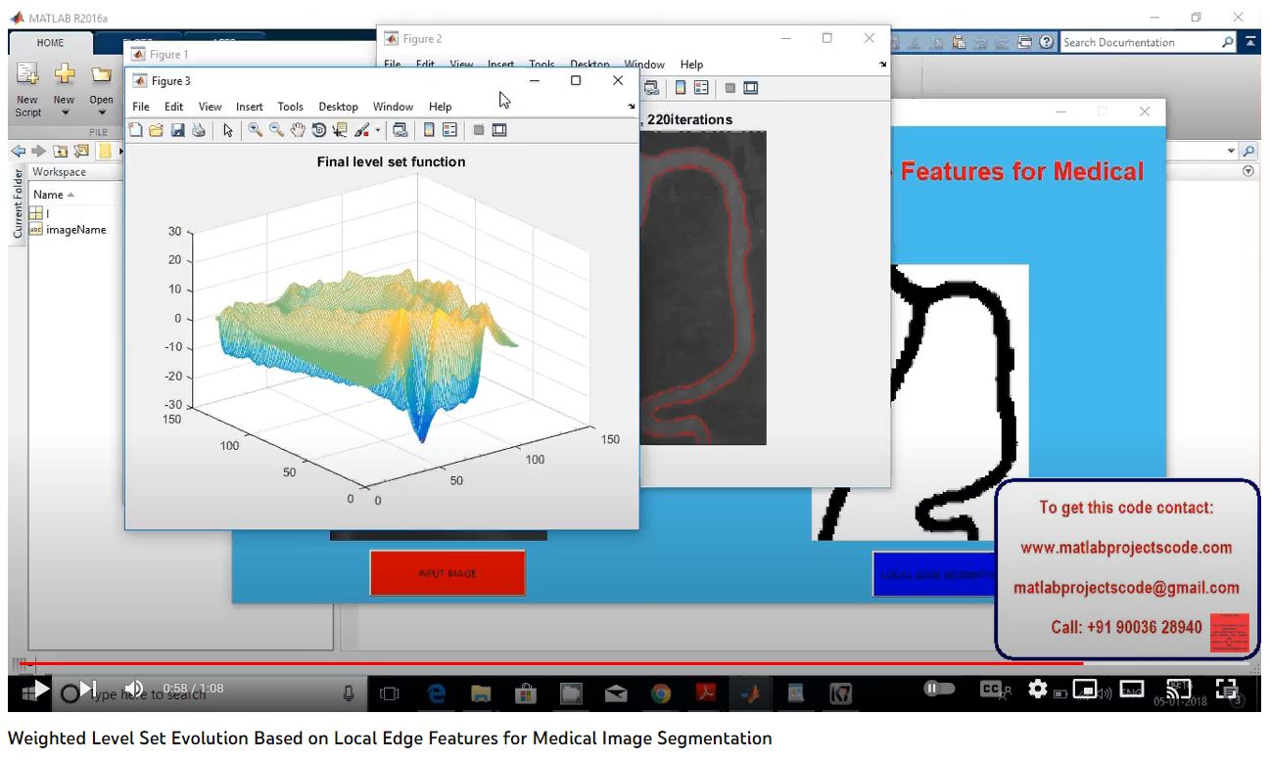
Task: Expand the New dropdown in MATLAB Home ribbon
Action: point(65,112)
